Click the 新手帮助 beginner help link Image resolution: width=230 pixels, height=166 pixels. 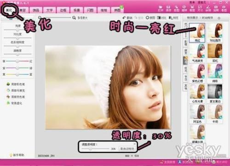[17, 155]
